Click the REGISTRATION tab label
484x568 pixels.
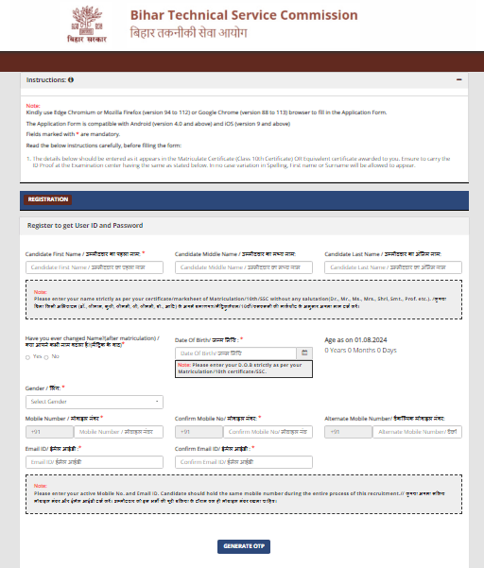tap(48, 199)
